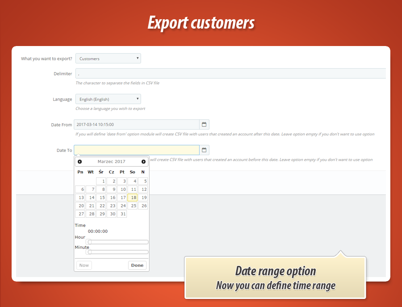Choose day 31 in the calendar
The height and width of the screenshot is (307, 402).
click(122, 214)
